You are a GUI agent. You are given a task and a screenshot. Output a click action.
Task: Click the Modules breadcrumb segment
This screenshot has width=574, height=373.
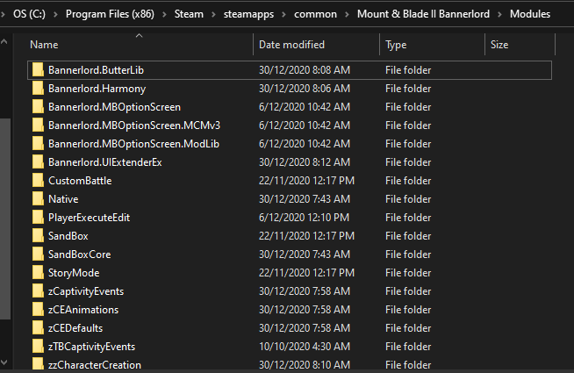click(x=530, y=14)
